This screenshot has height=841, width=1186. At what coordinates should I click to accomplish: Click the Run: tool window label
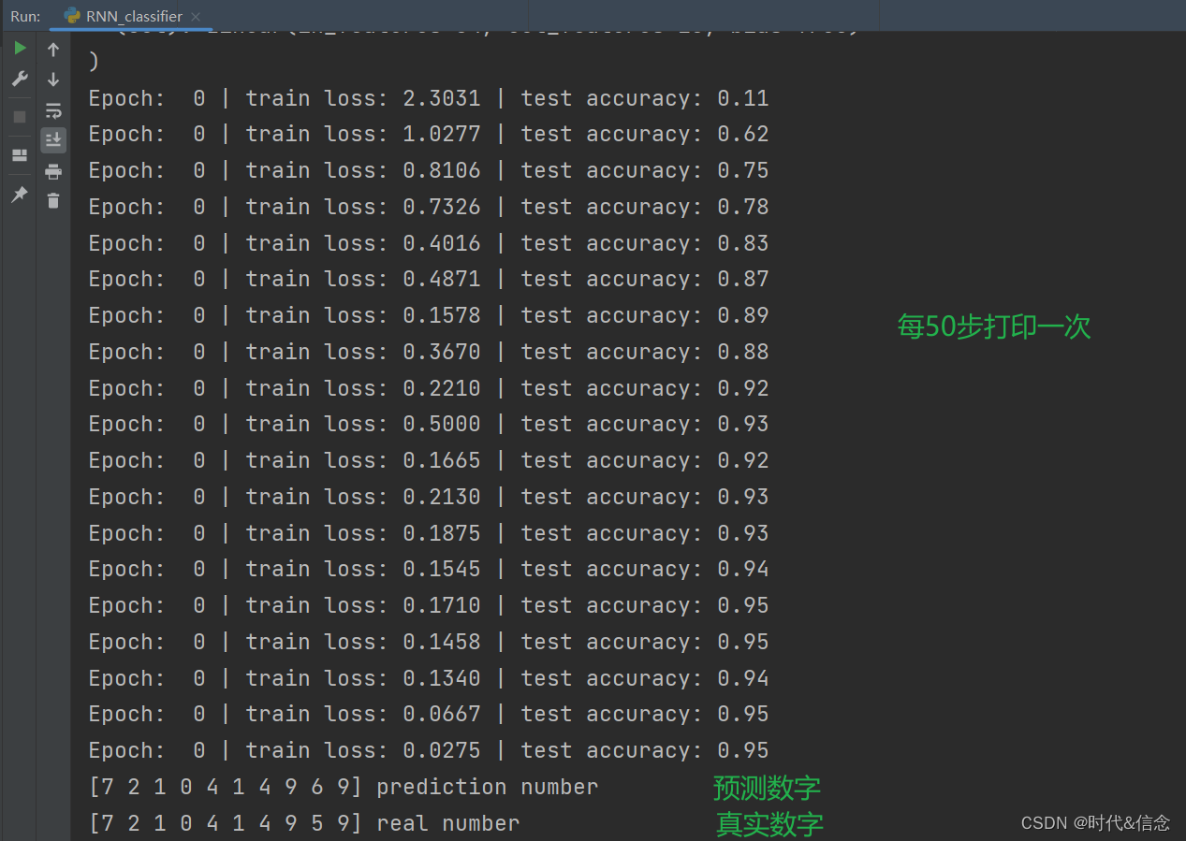[x=25, y=16]
